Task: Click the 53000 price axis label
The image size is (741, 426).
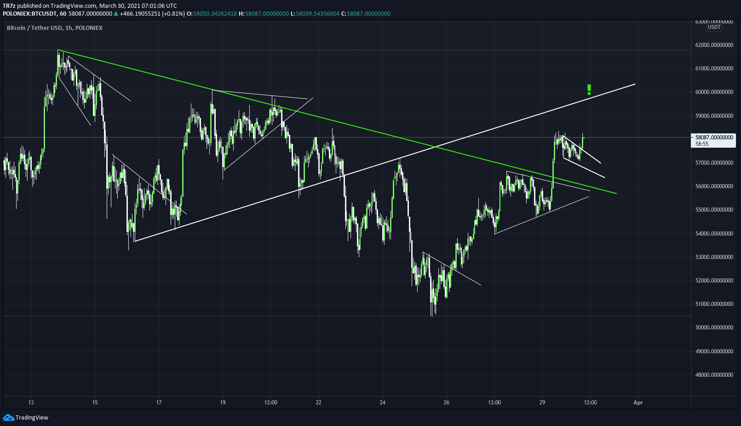Action: click(714, 257)
